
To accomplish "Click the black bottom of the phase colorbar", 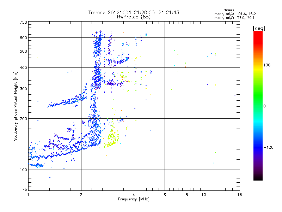I will [x=258, y=178].
